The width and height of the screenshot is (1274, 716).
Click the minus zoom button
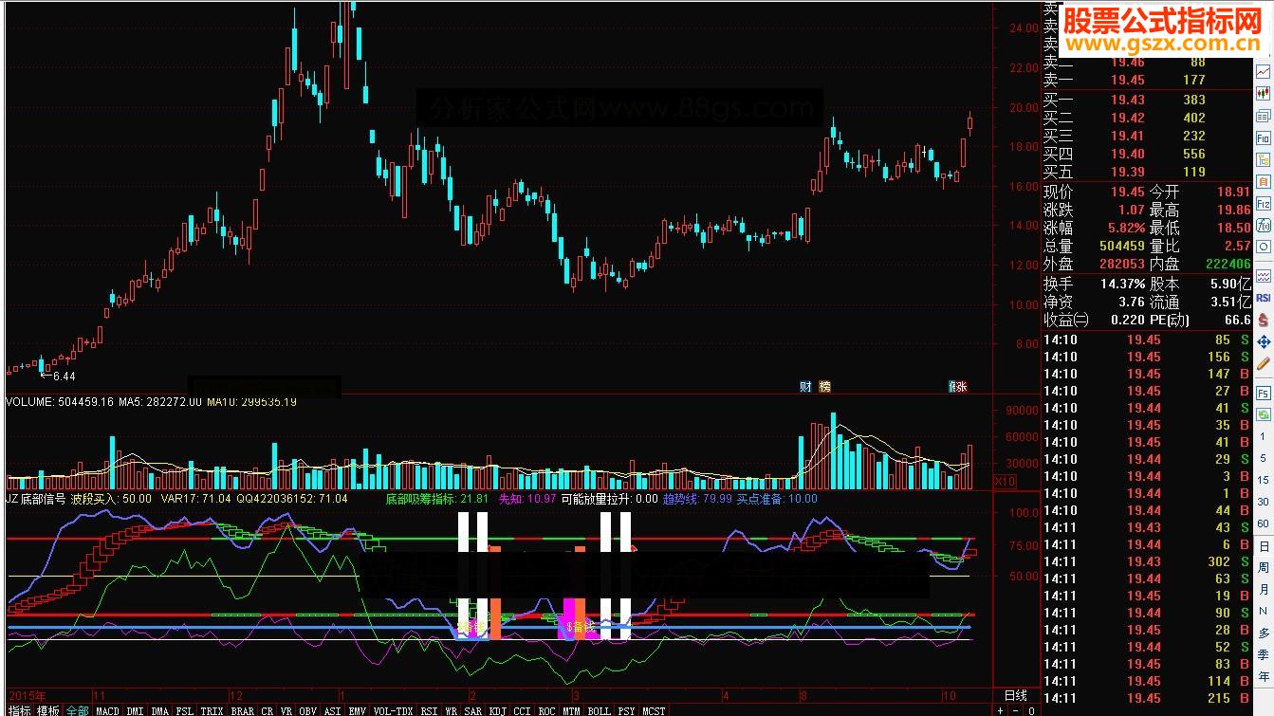[1016, 709]
